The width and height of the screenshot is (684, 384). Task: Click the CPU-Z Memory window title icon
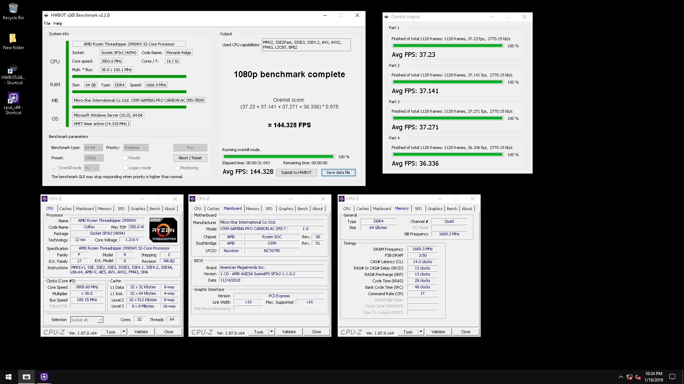(x=342, y=199)
